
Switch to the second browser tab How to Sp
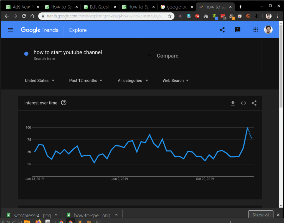click(x=61, y=7)
